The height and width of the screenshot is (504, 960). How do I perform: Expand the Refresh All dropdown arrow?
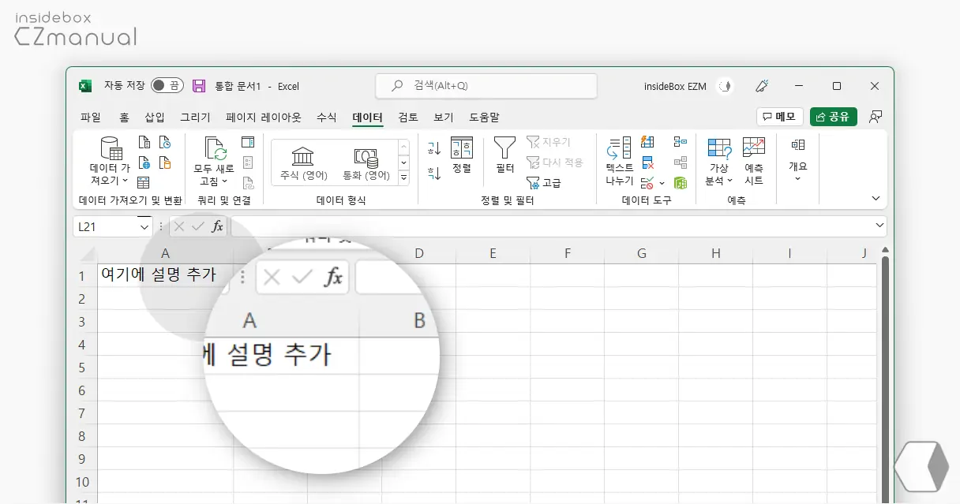224,181
